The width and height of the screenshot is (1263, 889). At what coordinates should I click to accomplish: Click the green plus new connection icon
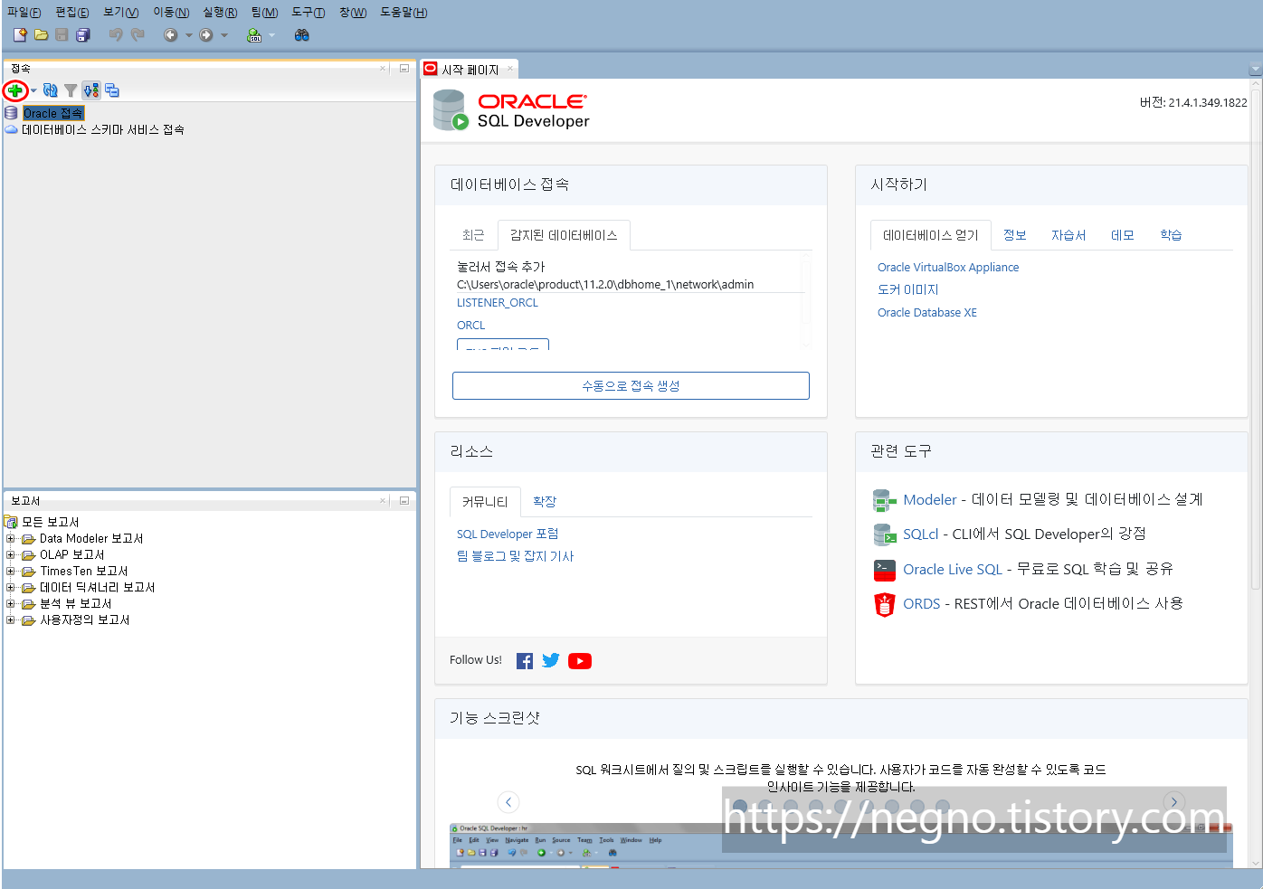point(14,90)
